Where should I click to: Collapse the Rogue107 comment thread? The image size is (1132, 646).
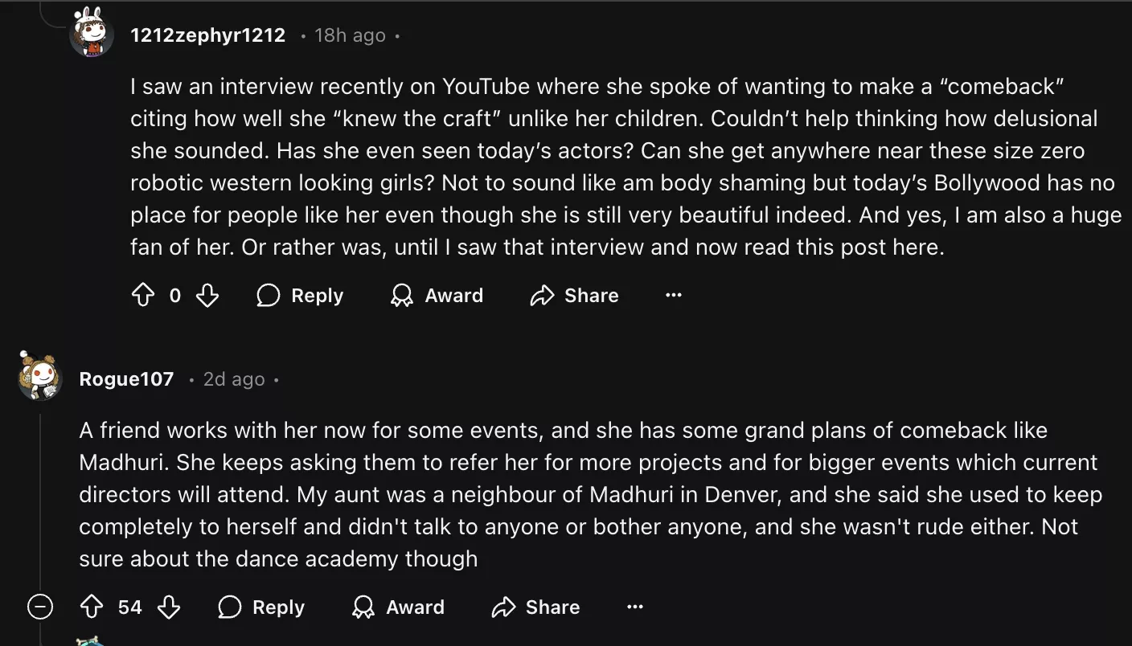pyautogui.click(x=40, y=607)
